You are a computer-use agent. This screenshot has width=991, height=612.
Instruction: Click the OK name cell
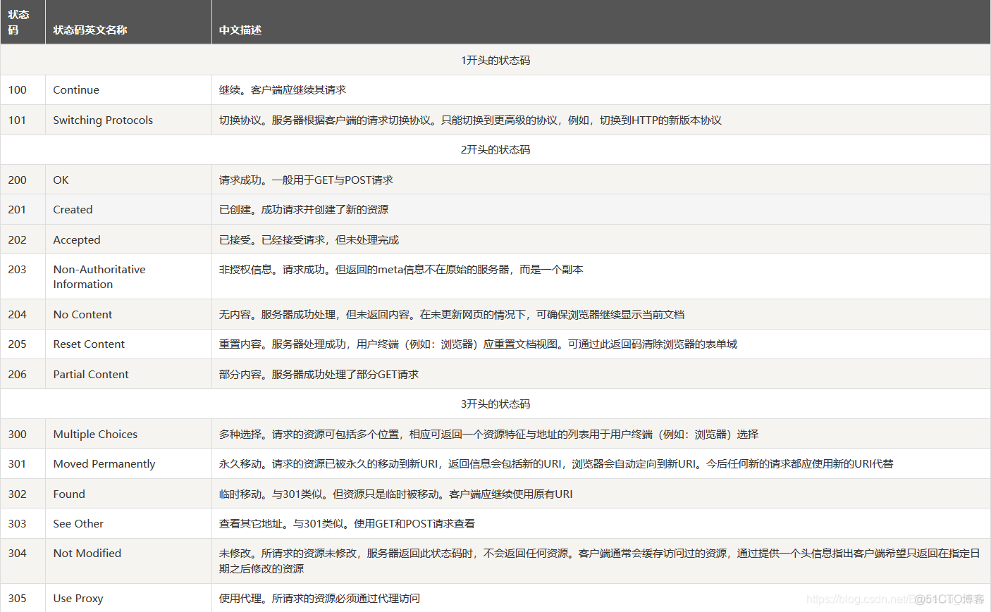(128, 180)
